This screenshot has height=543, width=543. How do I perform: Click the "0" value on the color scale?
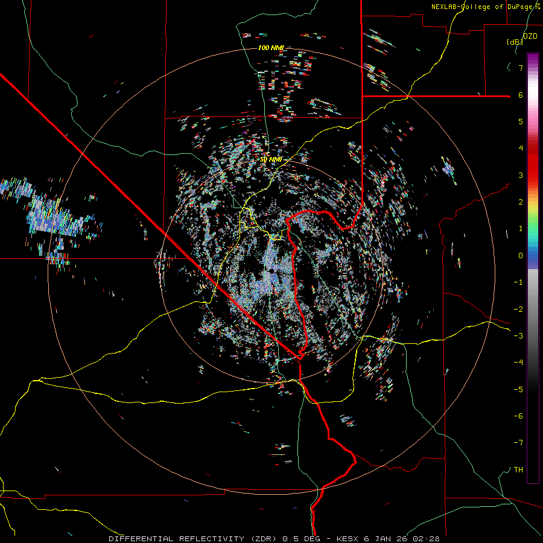coord(521,256)
